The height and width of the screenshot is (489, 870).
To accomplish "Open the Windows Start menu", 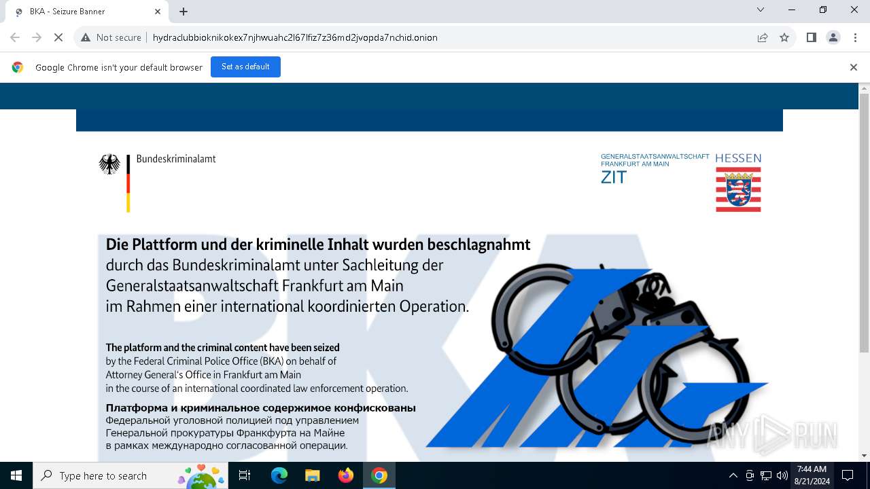I will pyautogui.click(x=16, y=475).
